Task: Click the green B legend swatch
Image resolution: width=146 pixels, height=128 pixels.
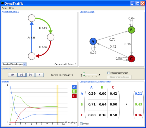Action: click(x=74, y=91)
